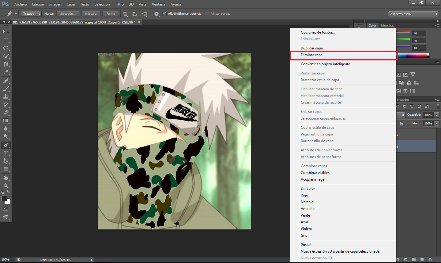
Task: Open the Color panel flyout menu
Action: pos(437,26)
